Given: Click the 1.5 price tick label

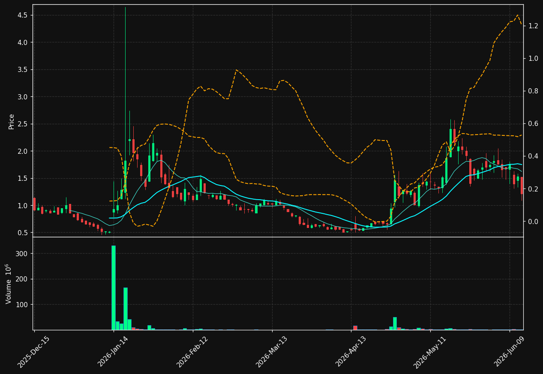Looking at the screenshot, I should click(x=23, y=178).
